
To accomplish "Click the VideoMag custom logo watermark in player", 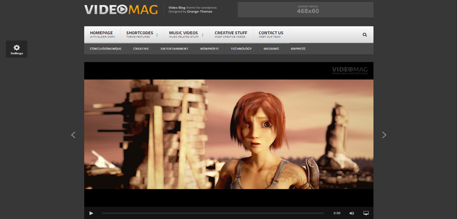I will tap(350, 71).
